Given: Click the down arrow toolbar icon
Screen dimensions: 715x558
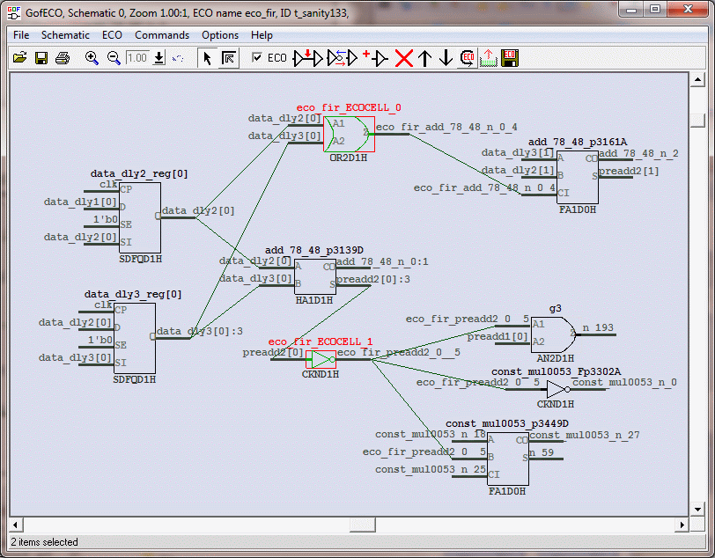Looking at the screenshot, I should tap(446, 58).
